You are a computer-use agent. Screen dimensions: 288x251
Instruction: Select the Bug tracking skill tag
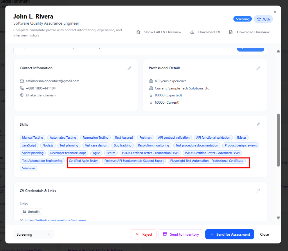tap(123, 145)
